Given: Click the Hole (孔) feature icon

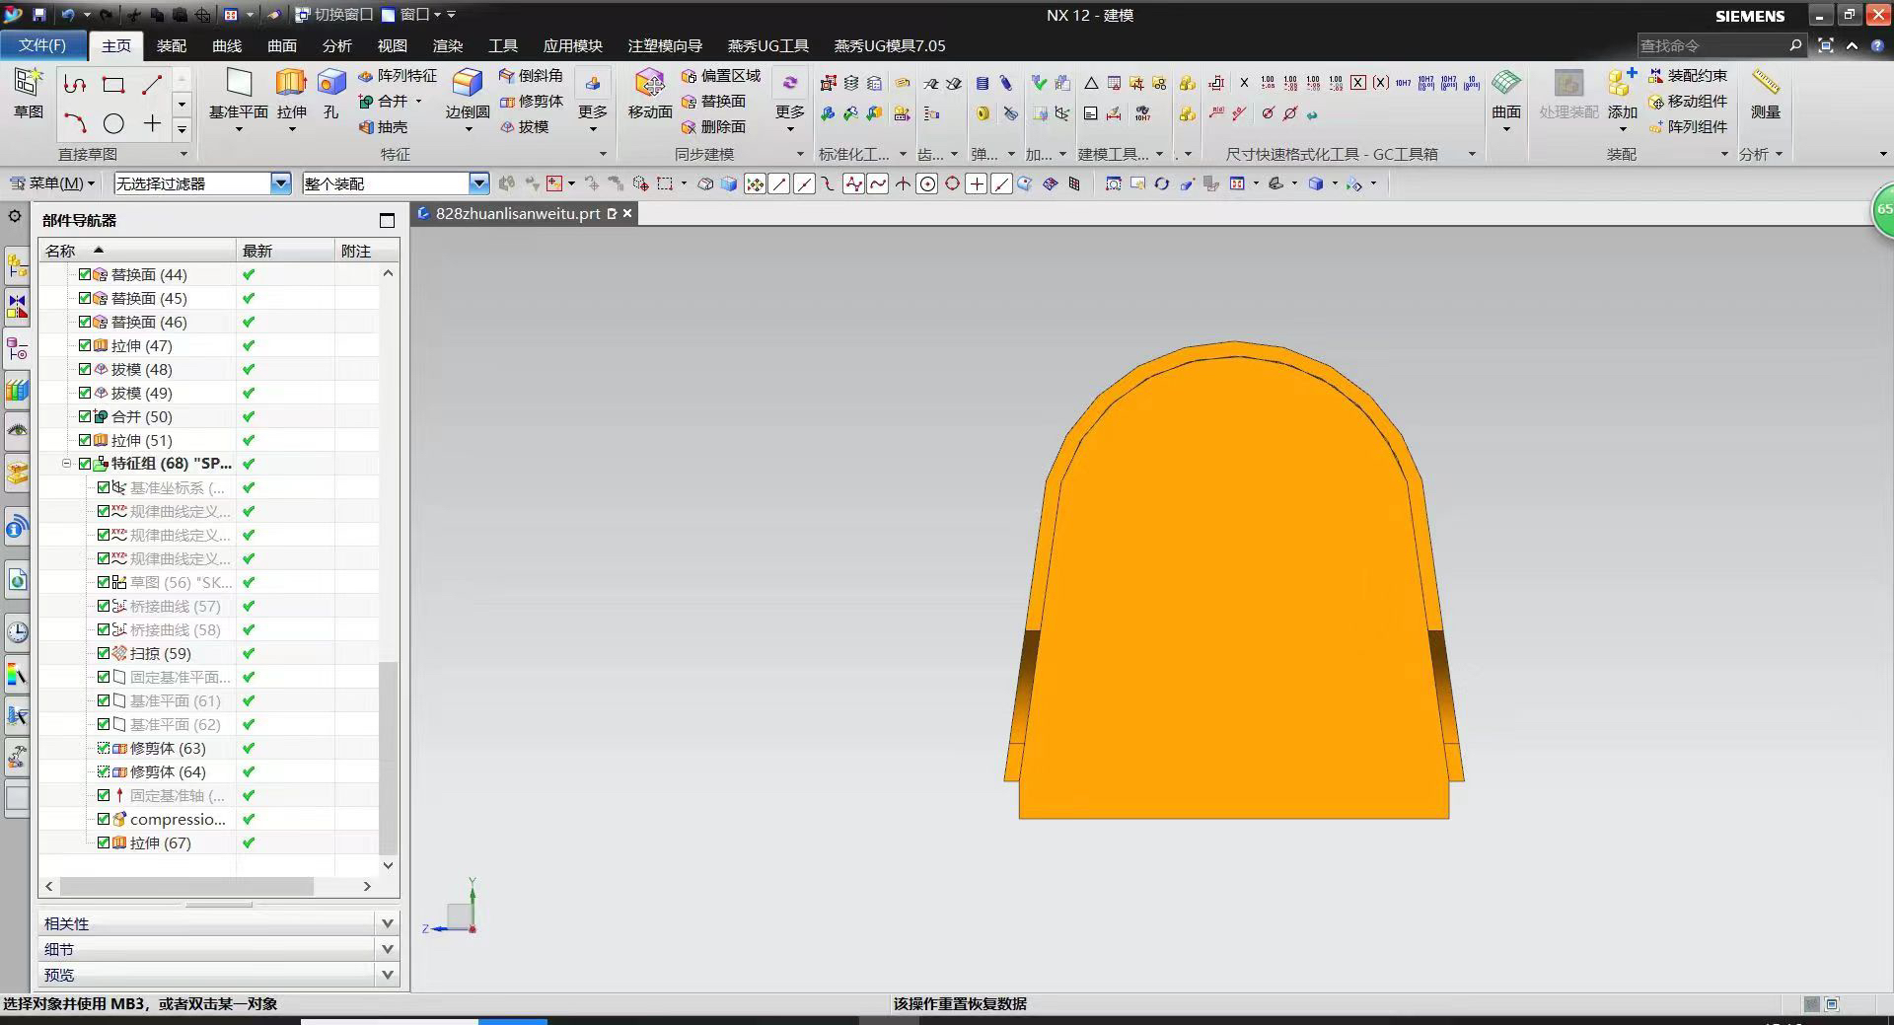Looking at the screenshot, I should coord(331,84).
